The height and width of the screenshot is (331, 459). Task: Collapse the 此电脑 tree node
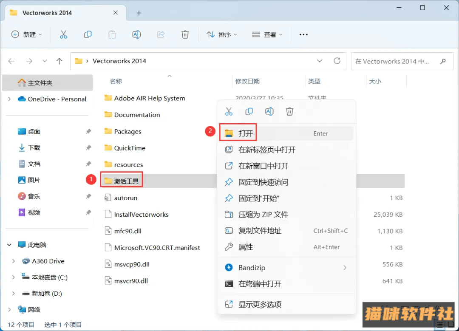tap(9, 245)
